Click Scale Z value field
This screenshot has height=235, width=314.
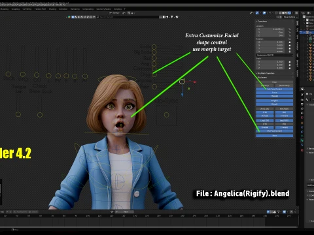tap(271, 68)
